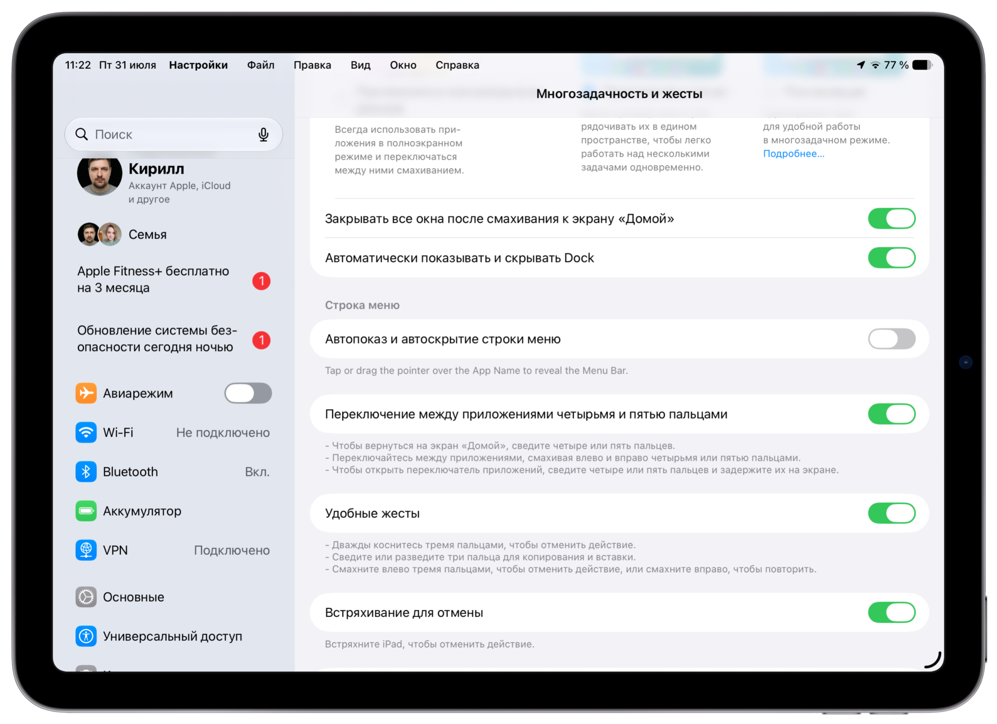997x724 pixels.
Task: Tap red badge on Apple Fitness+ offer
Action: click(261, 281)
